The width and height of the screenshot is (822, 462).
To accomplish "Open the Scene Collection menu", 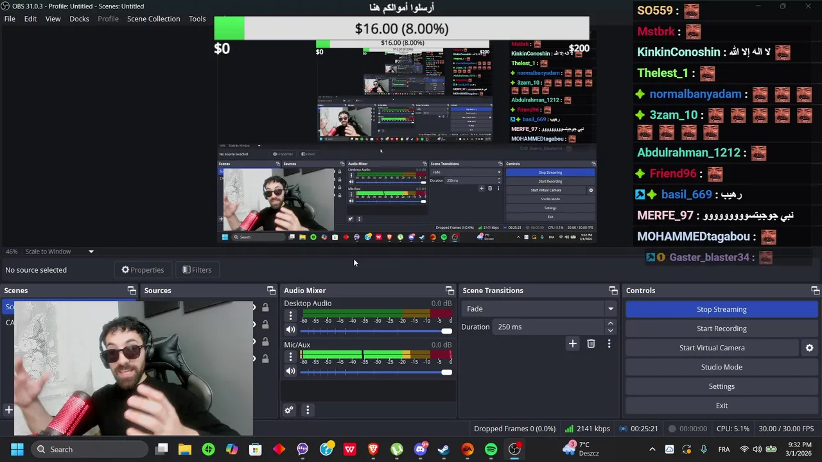I will coord(153,19).
